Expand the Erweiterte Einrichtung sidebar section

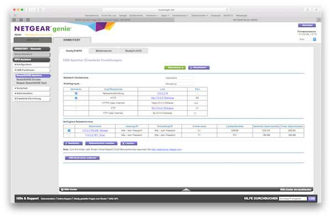32,98
